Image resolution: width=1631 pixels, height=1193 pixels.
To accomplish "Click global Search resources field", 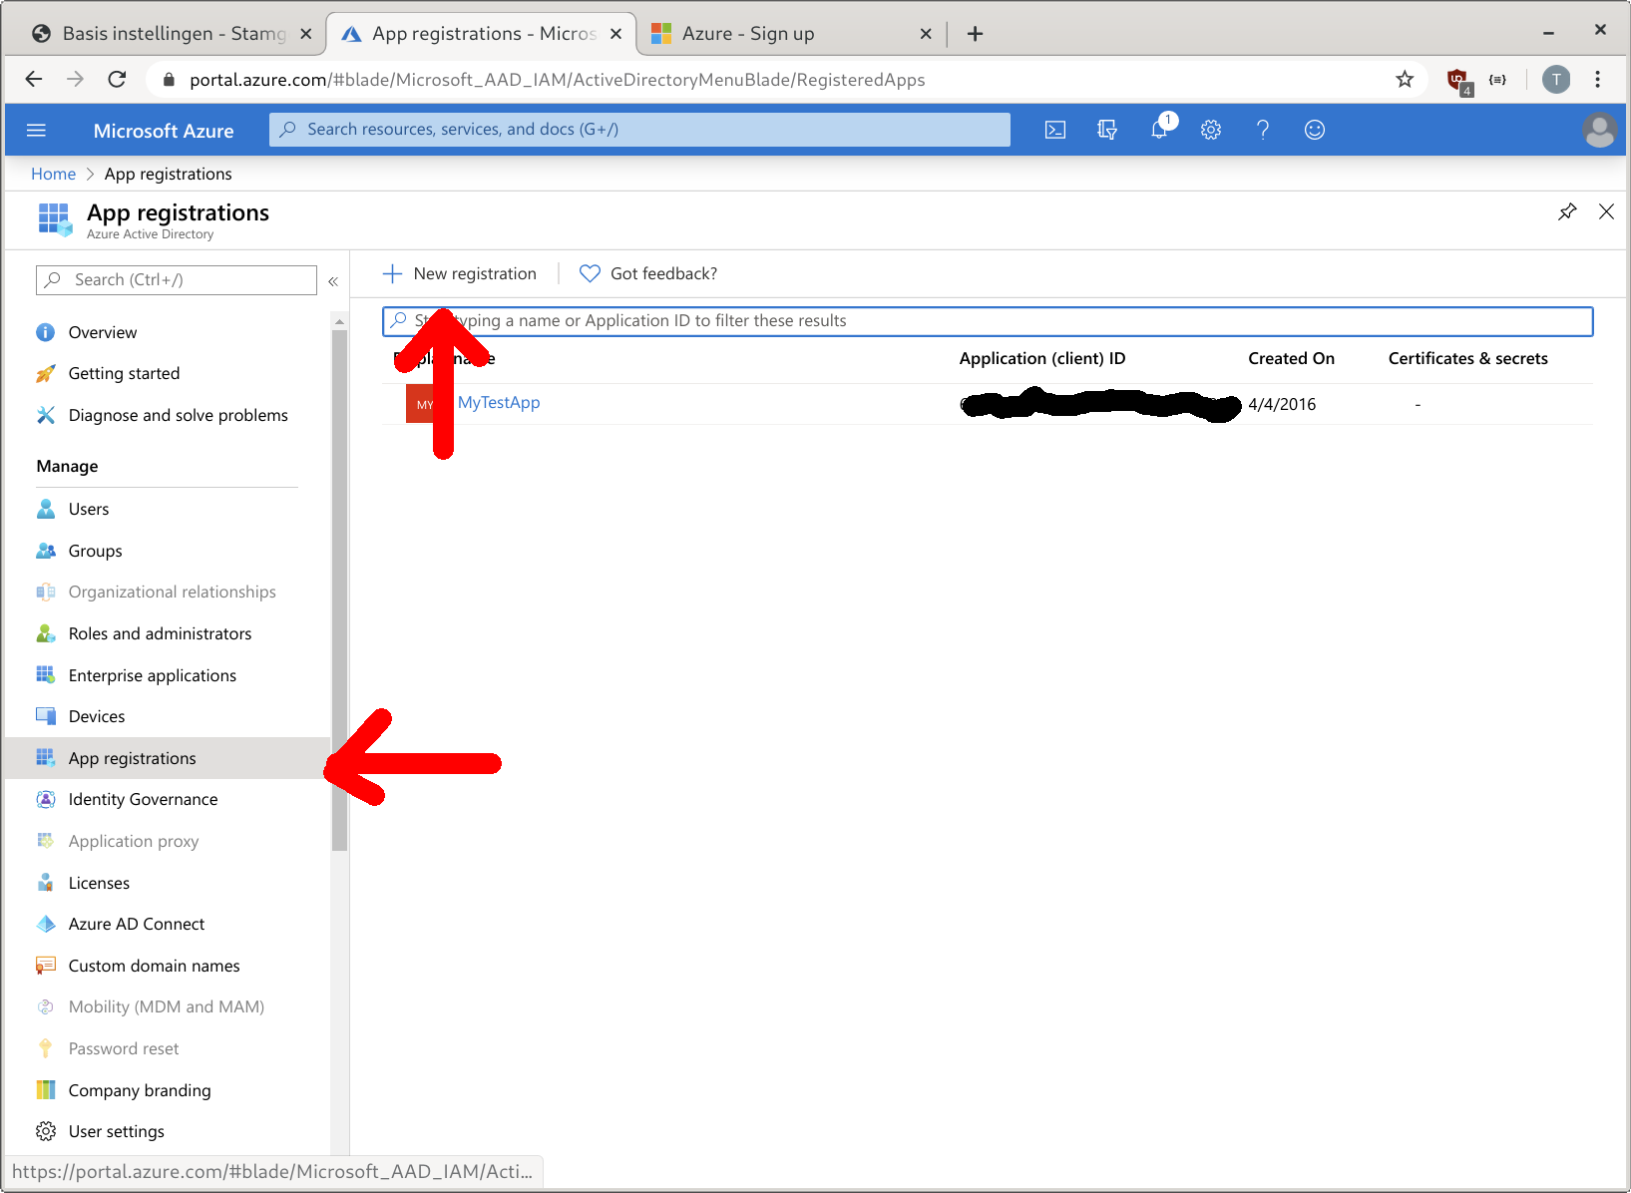I will point(639,130).
